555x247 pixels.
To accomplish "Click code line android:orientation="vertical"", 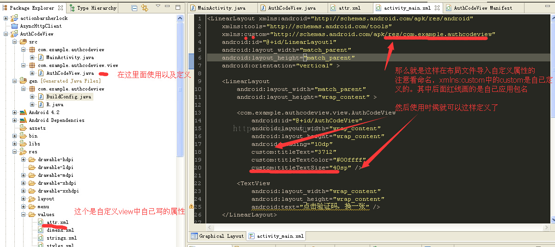I will click(281, 66).
